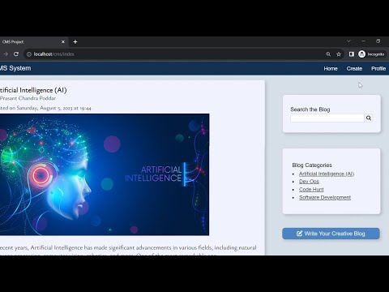Click the Incognito profile avatar

[x=362, y=54]
